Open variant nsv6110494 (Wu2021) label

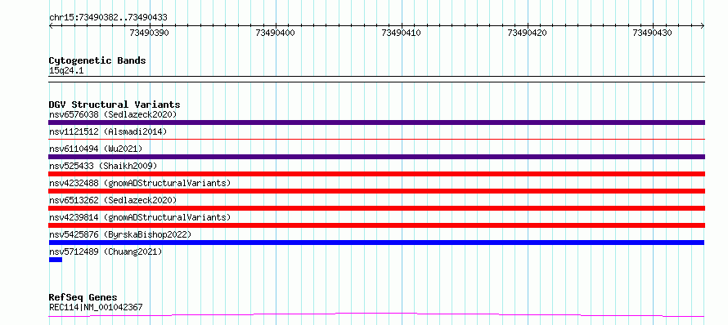(x=96, y=149)
